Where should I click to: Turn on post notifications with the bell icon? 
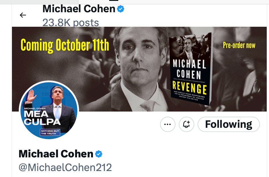click(x=186, y=124)
